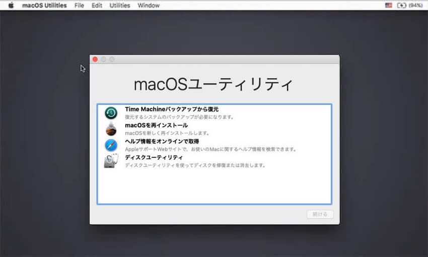
Task: Click the Time Machine backup restore icon
Action: (111, 113)
